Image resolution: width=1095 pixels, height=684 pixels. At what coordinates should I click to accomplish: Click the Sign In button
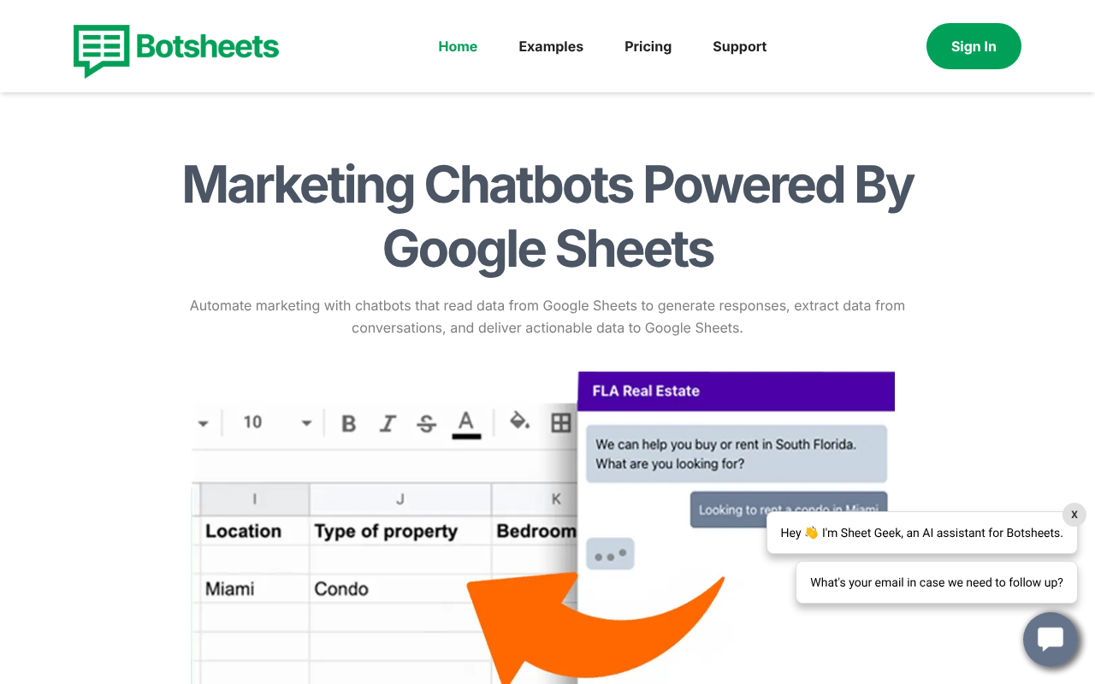(974, 46)
